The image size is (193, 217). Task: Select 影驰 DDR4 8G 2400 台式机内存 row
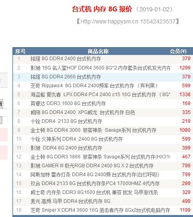pos(103,148)
